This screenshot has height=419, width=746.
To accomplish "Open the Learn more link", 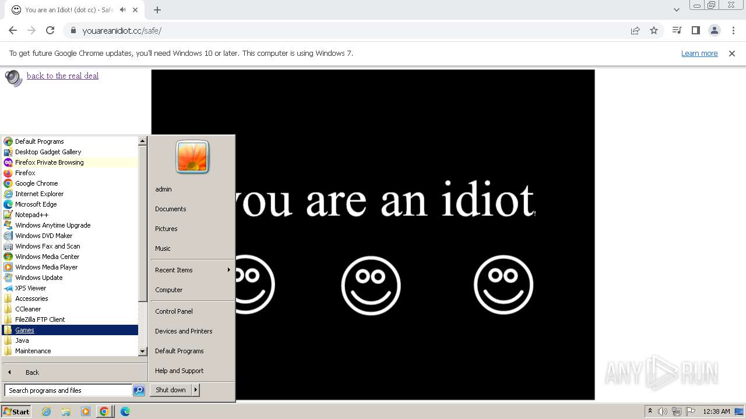I will 699,53.
